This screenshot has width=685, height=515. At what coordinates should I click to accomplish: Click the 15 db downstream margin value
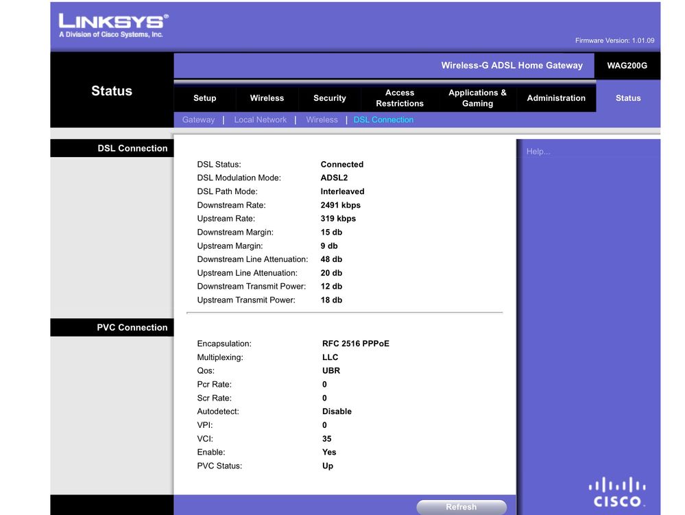(x=332, y=232)
